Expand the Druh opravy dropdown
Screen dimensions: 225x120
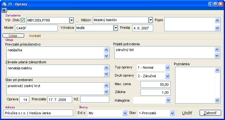[x=167, y=76]
